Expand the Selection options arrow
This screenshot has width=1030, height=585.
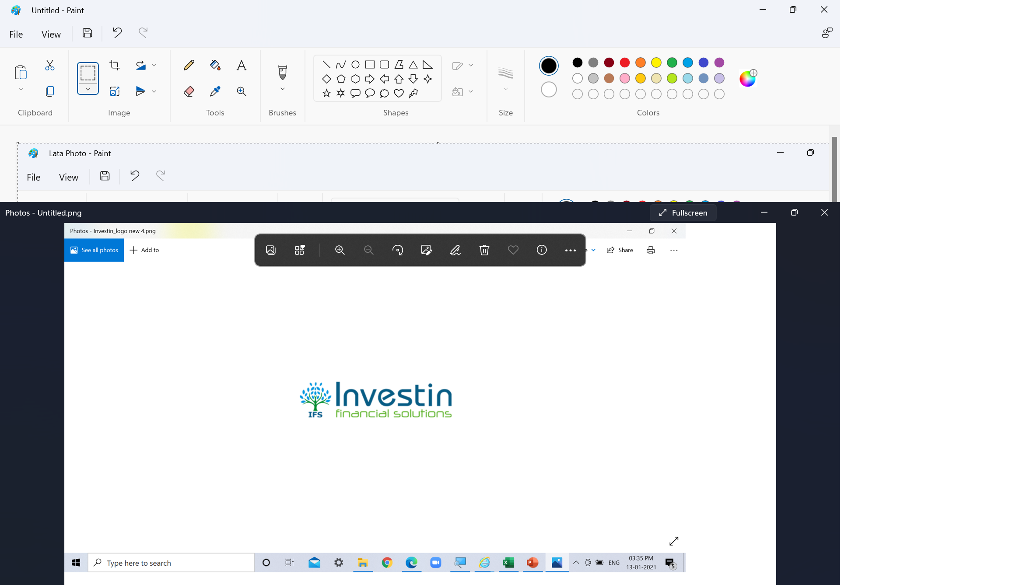[88, 89]
